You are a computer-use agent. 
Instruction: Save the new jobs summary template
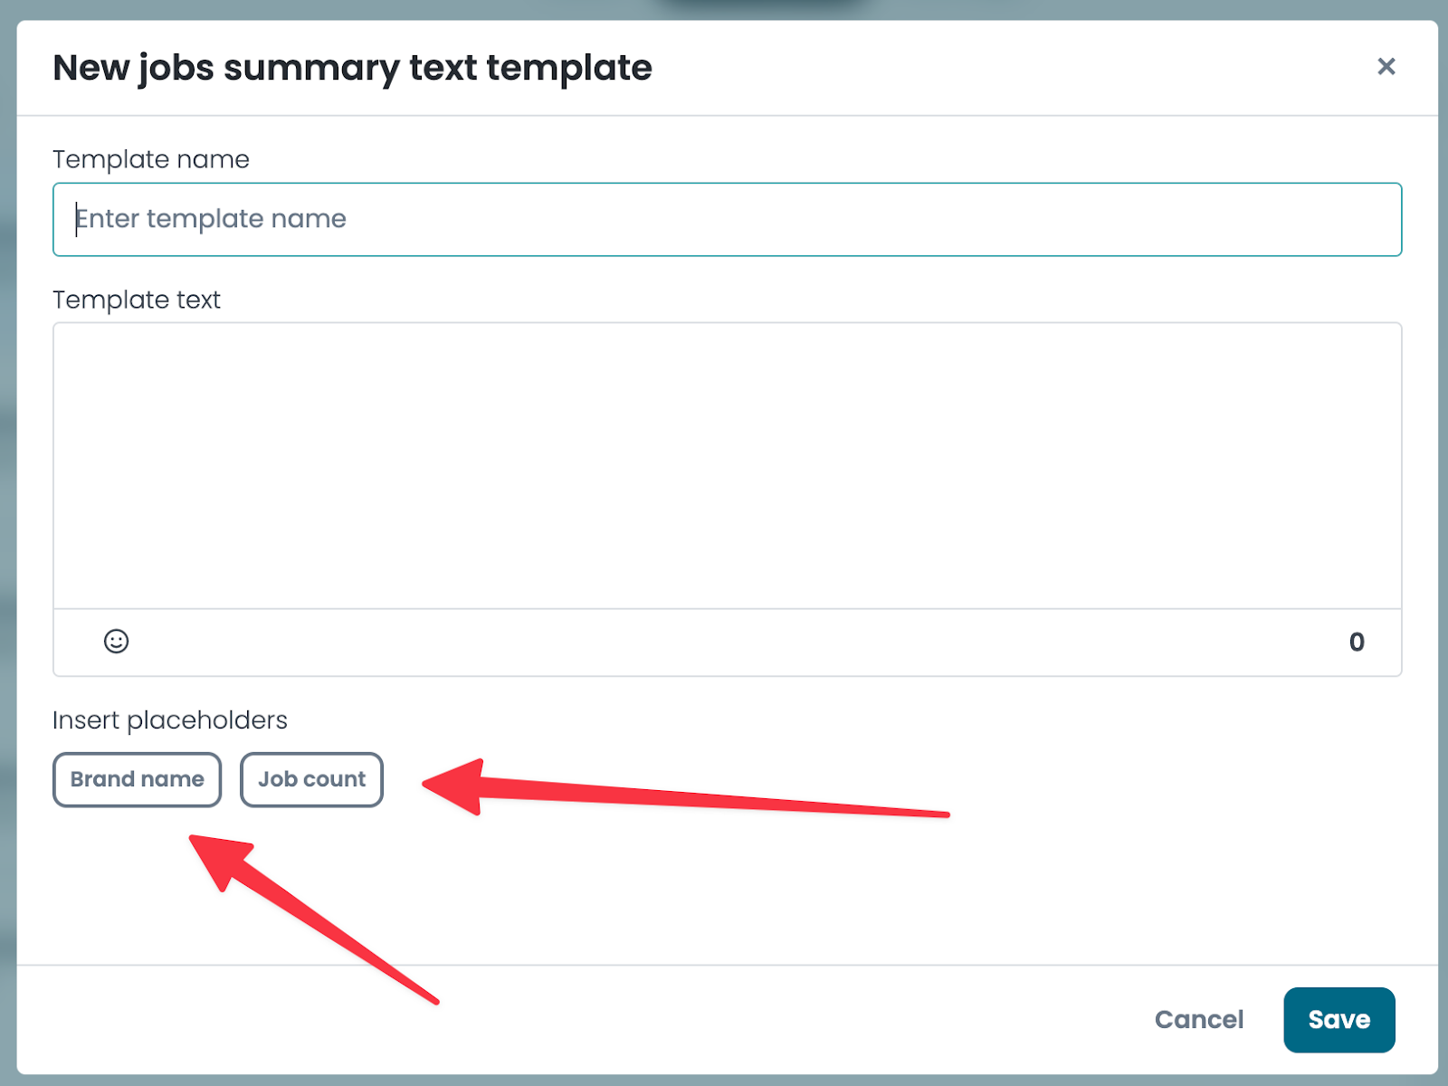point(1338,1020)
